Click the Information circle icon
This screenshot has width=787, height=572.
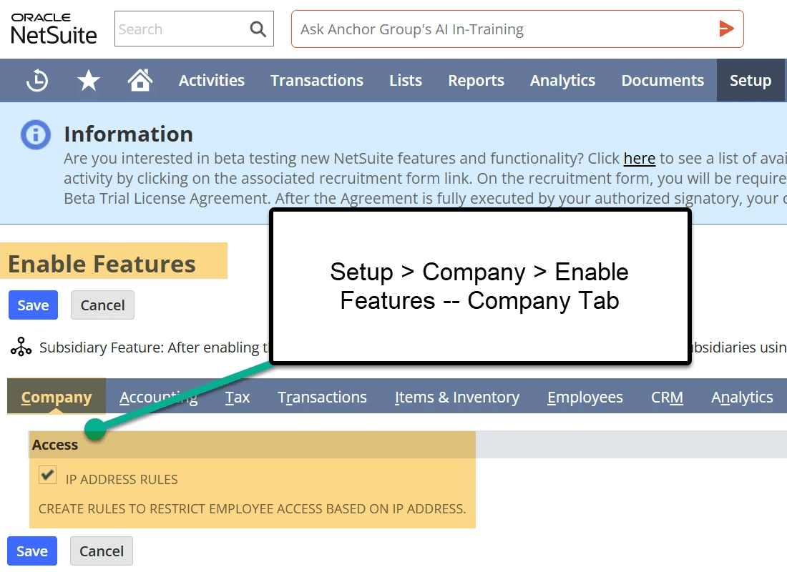[36, 134]
